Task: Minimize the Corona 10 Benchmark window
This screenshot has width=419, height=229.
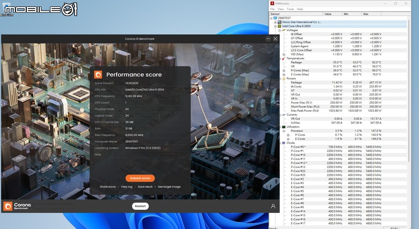Action: tap(268, 39)
